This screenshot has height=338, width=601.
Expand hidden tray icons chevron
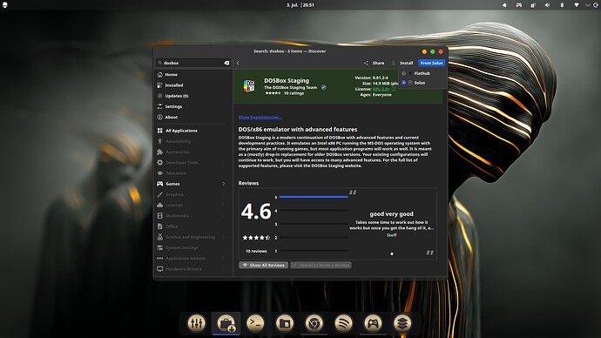[588, 5]
